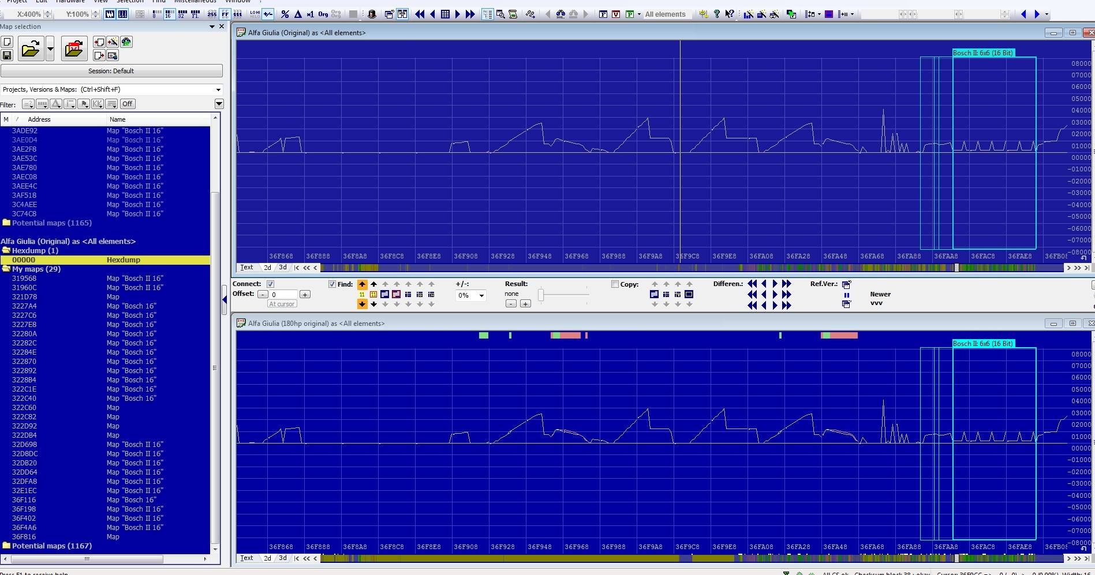Open Map selection panel menu arrow
This screenshot has width=1095, height=575.
(212, 27)
